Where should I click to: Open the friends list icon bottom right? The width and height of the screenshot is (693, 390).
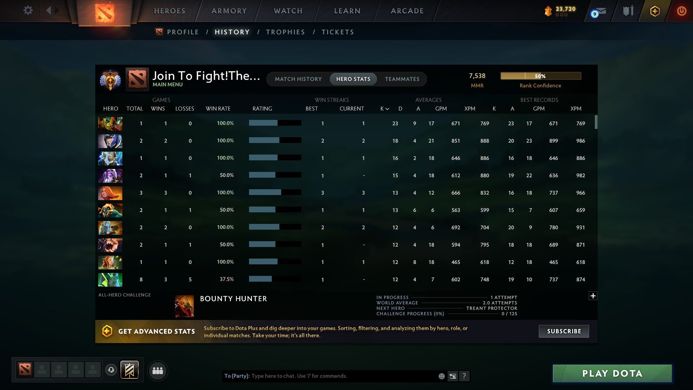158,370
